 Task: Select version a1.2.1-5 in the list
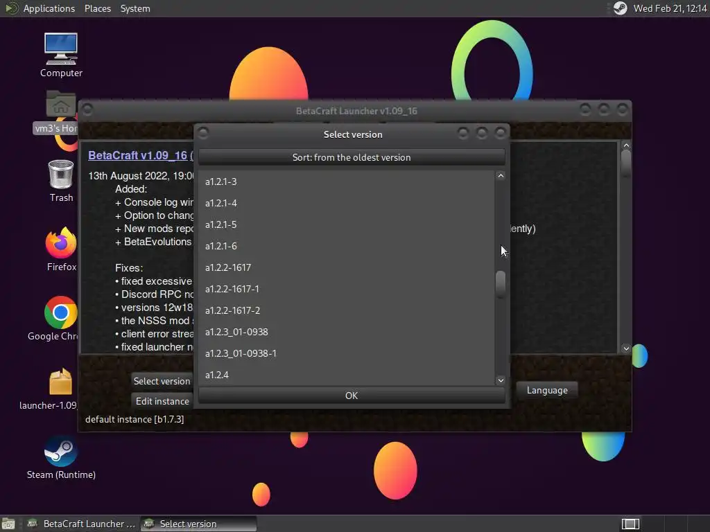click(347, 224)
